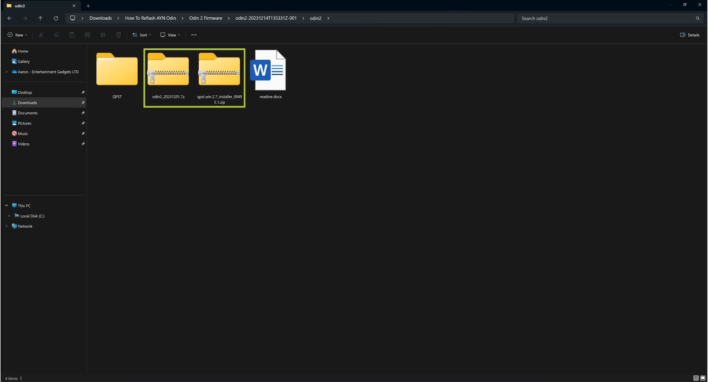Open the View dropdown menu
Screen dimensions: 708x382
170,35
